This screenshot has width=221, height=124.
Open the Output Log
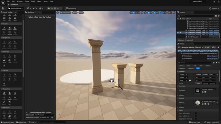point(21,122)
